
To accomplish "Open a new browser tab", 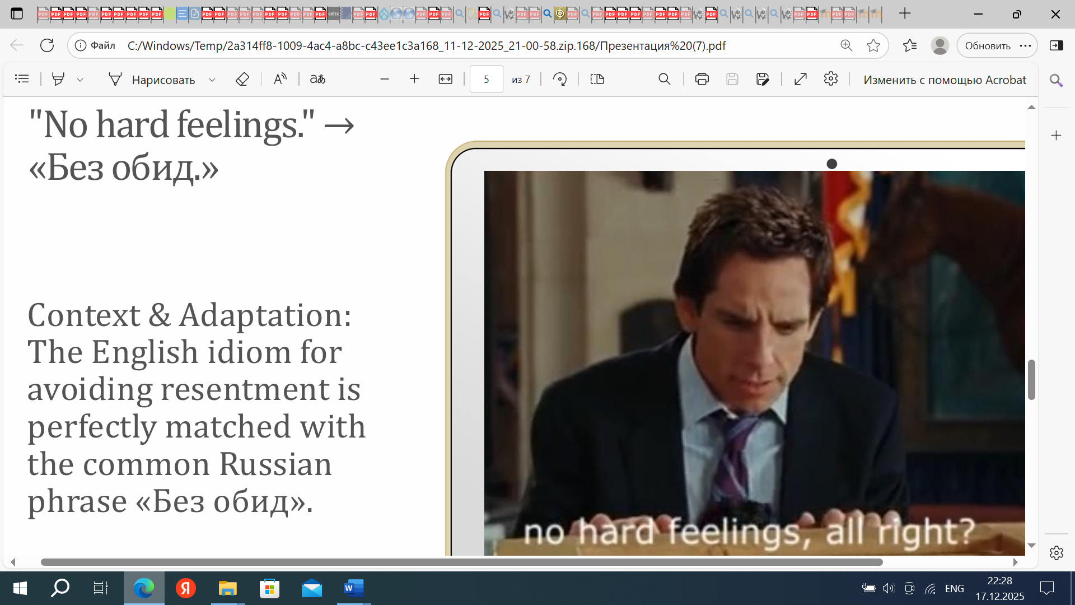I will (905, 13).
